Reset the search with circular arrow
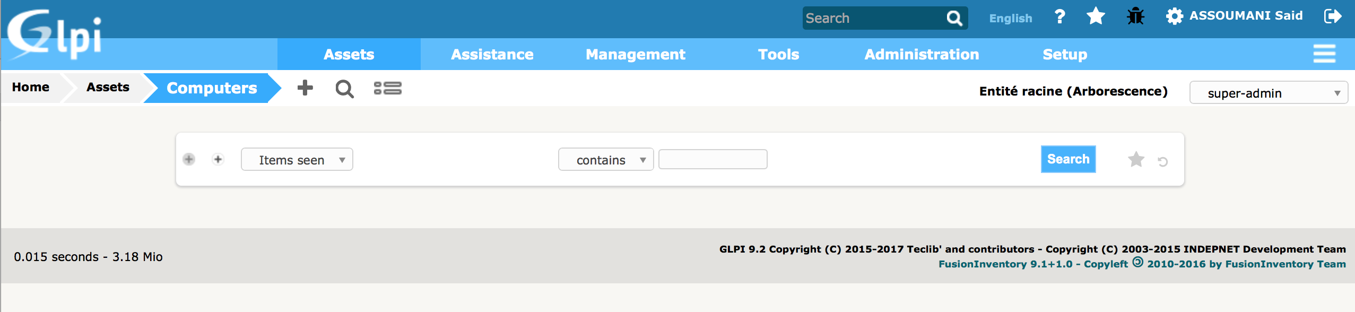The image size is (1355, 312). click(x=1163, y=161)
